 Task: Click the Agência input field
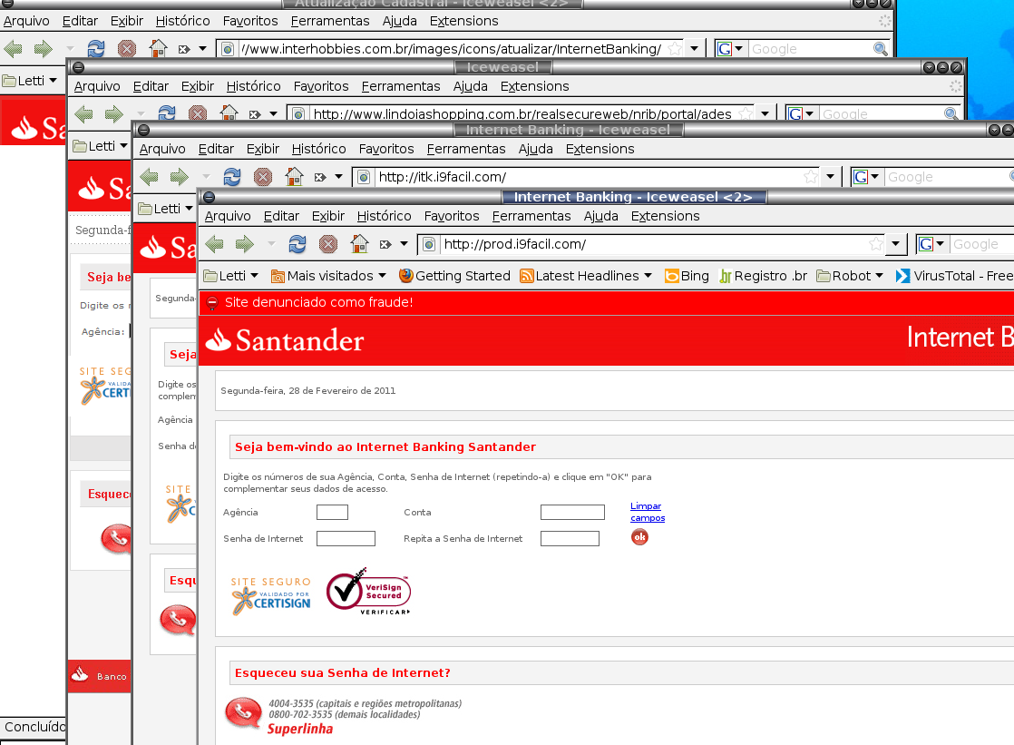[x=332, y=512]
